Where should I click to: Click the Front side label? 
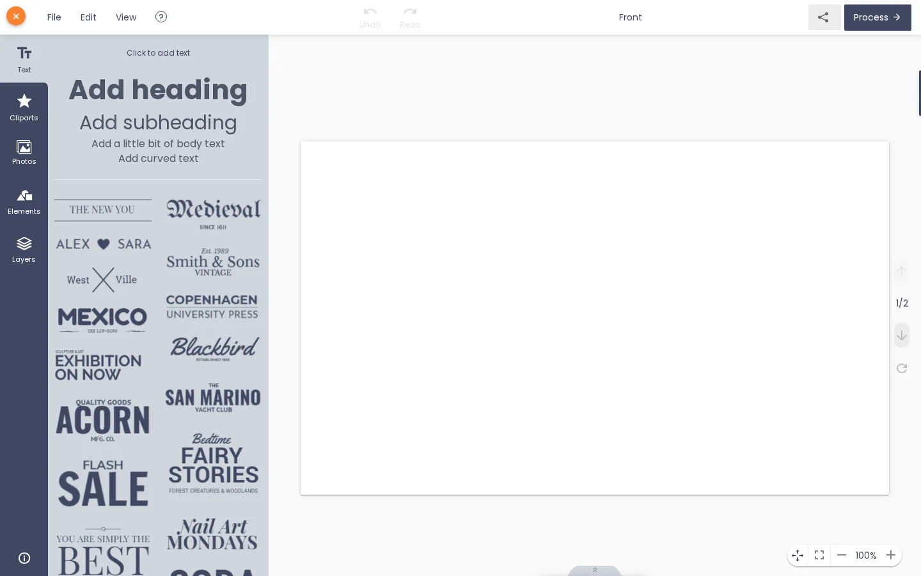pos(630,17)
